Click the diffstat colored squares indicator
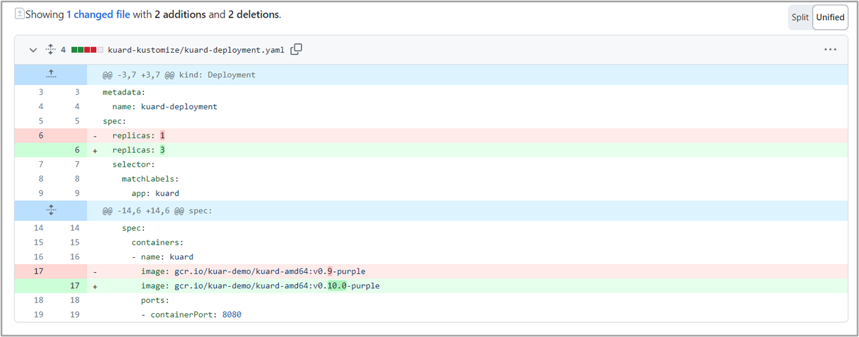Viewport: 859px width, 337px height. [x=87, y=50]
